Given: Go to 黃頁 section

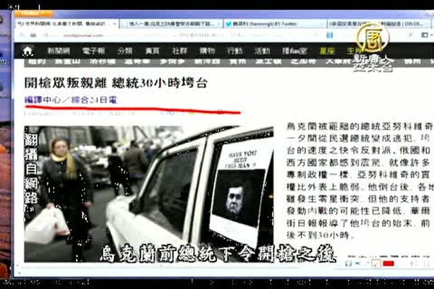Looking at the screenshot, I should (x=152, y=51).
